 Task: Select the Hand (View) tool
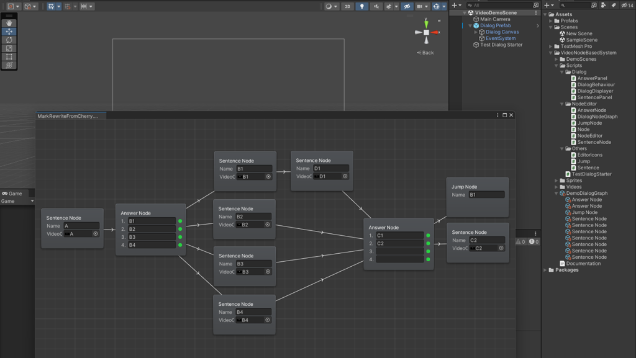click(9, 23)
